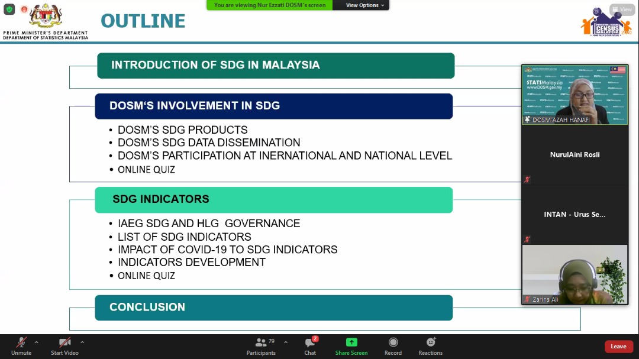The image size is (639, 359).
Task: Start recording with the Record button
Action: coord(393,347)
